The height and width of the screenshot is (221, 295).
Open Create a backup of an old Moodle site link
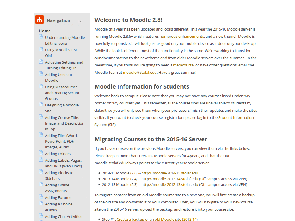click(157, 219)
